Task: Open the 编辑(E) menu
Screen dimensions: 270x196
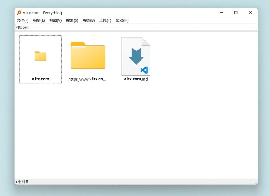Action: (x=39, y=20)
